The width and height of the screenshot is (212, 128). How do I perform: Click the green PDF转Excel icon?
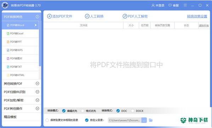(x=8, y=34)
